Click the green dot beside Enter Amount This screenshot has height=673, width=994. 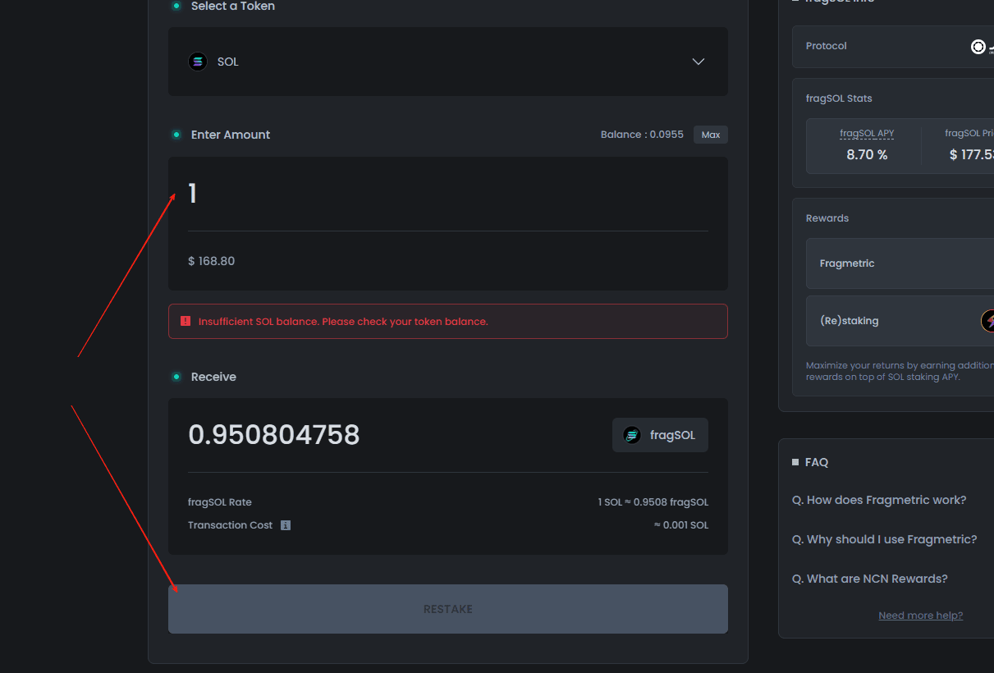click(x=176, y=135)
